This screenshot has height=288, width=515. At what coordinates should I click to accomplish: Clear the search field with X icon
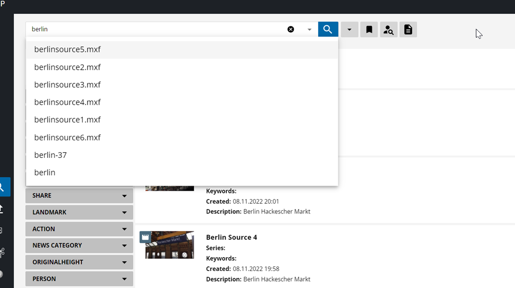(290, 29)
